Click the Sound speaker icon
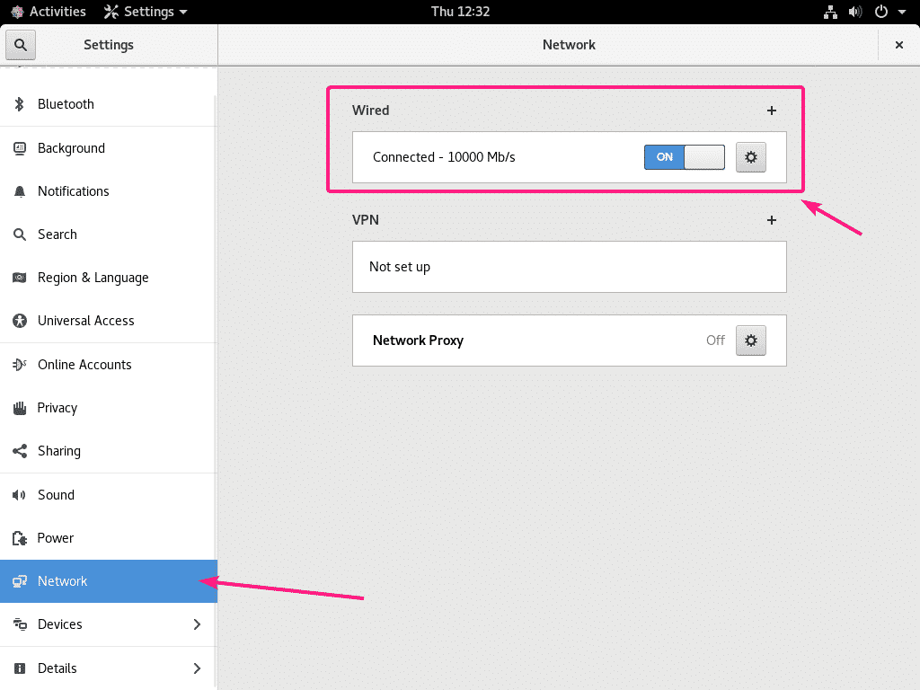Screen dimensions: 920x690 click(x=19, y=494)
